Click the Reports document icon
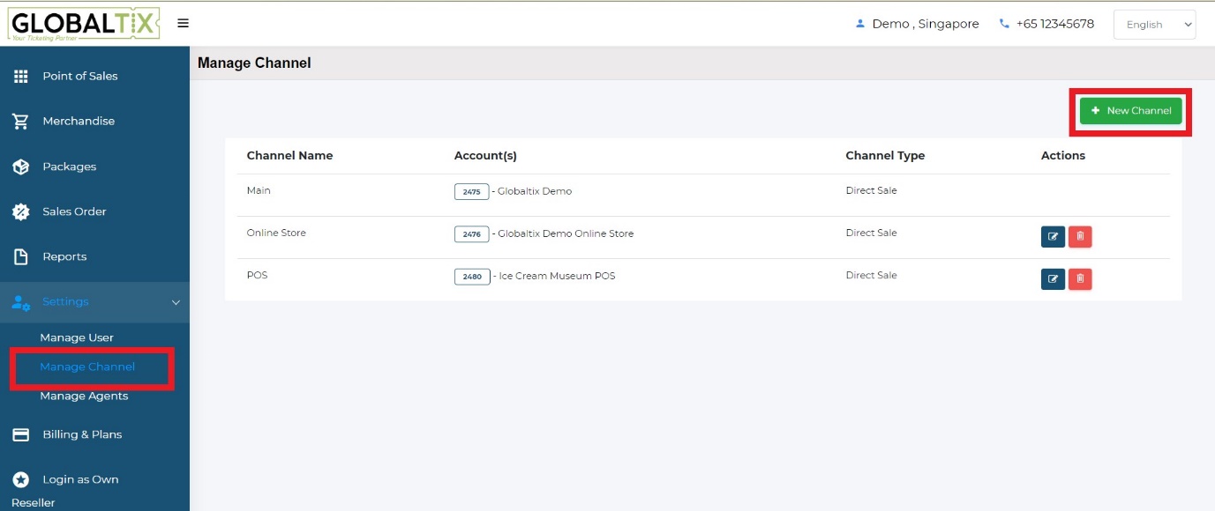This screenshot has width=1215, height=511. (x=21, y=256)
